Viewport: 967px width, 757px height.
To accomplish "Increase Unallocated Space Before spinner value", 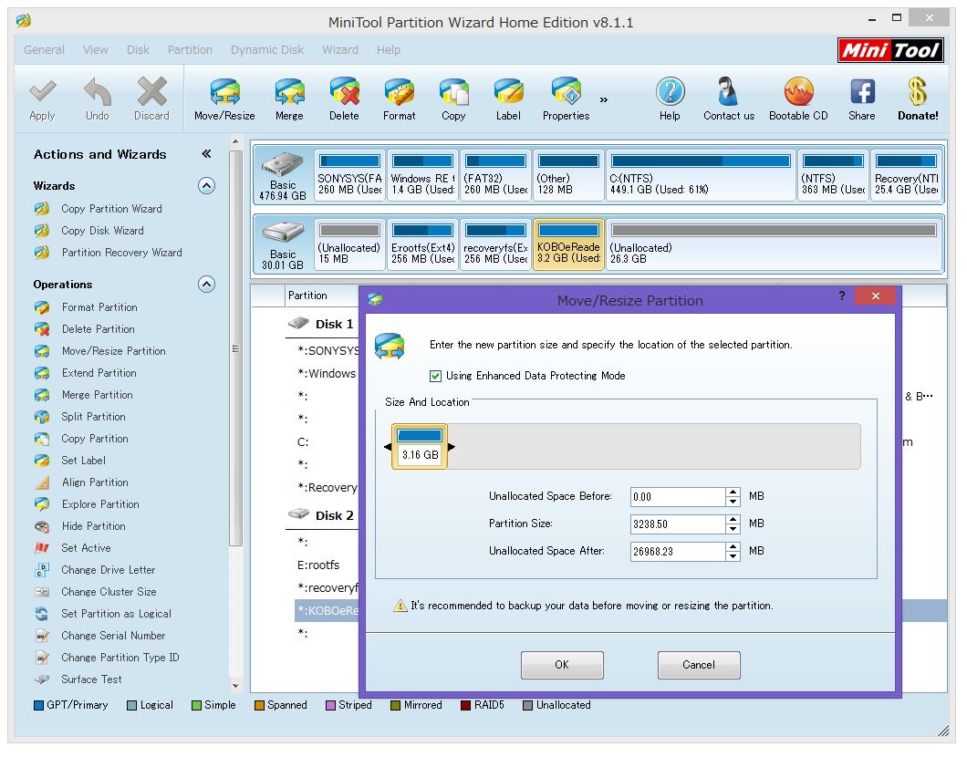I will [733, 492].
